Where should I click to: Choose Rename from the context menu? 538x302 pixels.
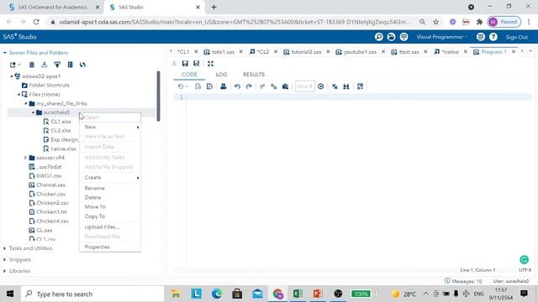coord(110,188)
